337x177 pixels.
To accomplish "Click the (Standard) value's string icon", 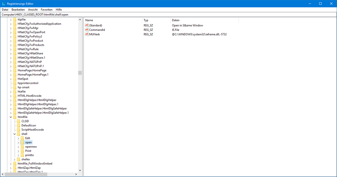I will pyautogui.click(x=87, y=25).
